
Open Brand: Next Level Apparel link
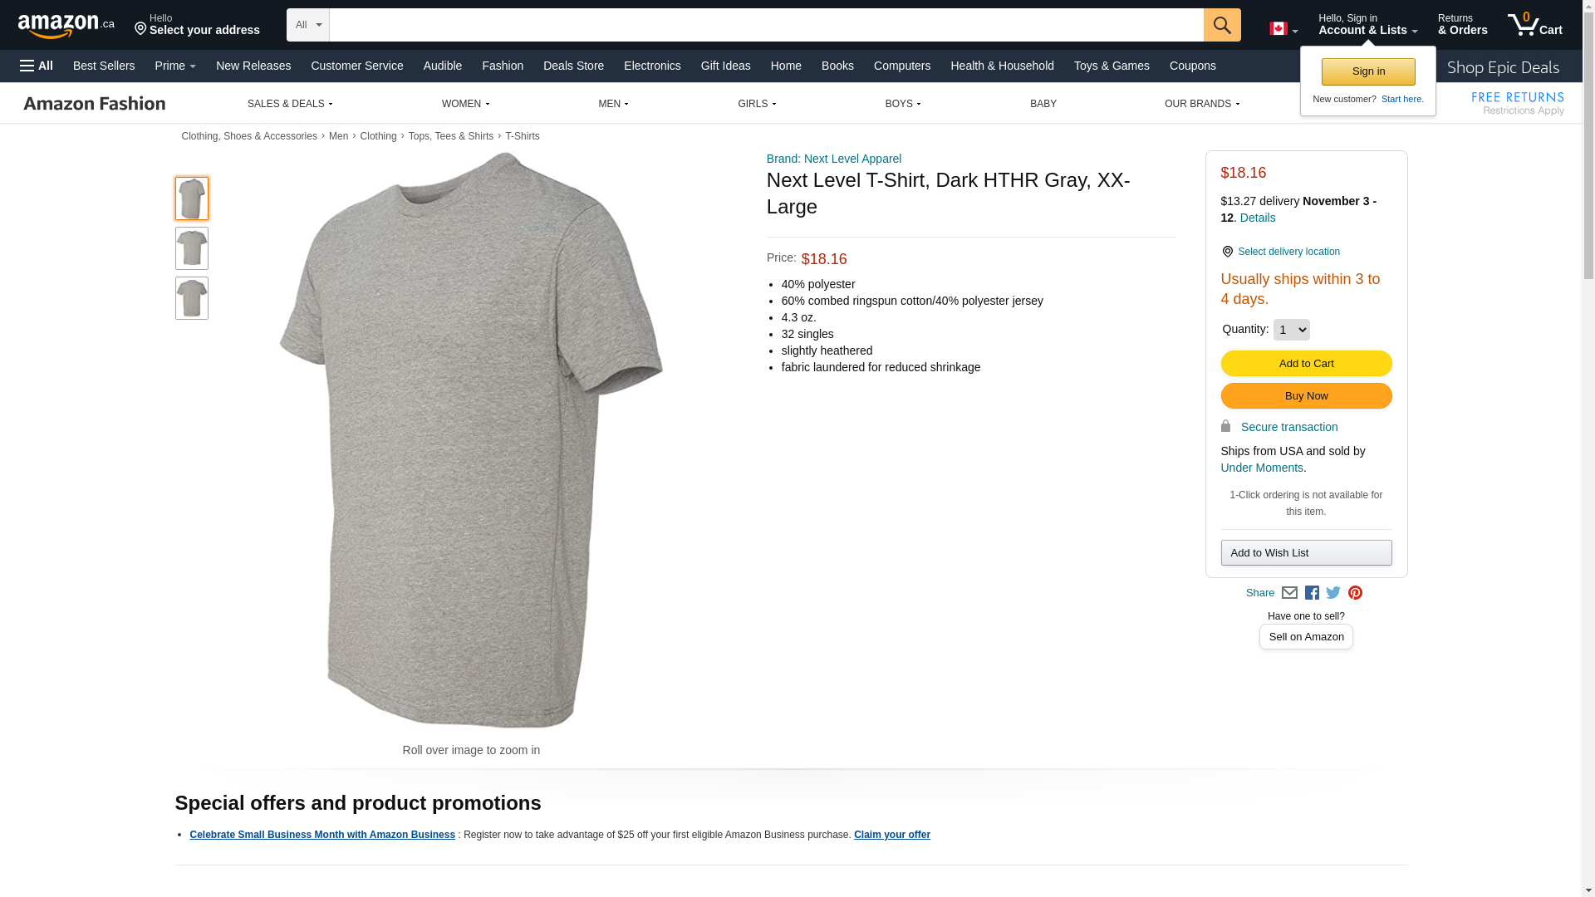833,159
